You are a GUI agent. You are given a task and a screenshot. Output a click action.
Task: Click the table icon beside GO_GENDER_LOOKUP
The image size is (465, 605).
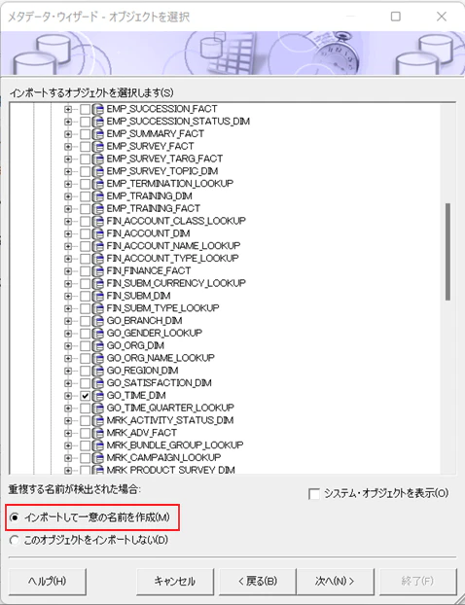(98, 333)
